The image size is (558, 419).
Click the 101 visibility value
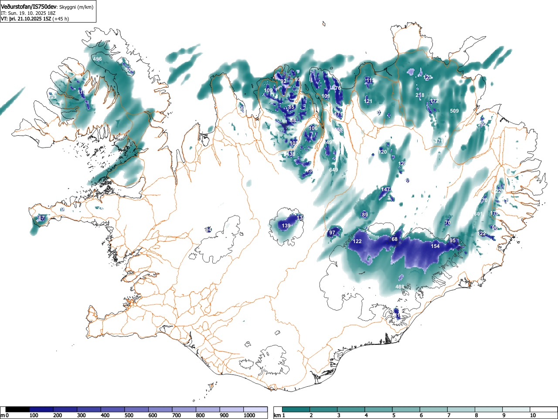[x=326, y=96]
